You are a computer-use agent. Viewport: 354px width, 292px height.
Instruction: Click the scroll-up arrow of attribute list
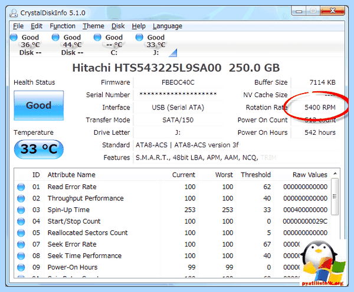[335, 174]
